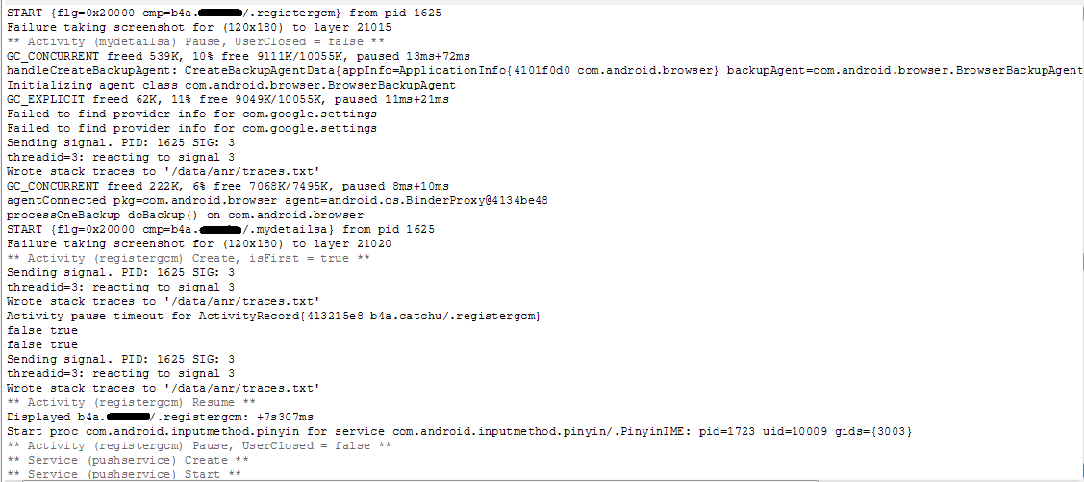Click the Service (pushservice) Create line
The width and height of the screenshot is (1084, 482).
125,460
